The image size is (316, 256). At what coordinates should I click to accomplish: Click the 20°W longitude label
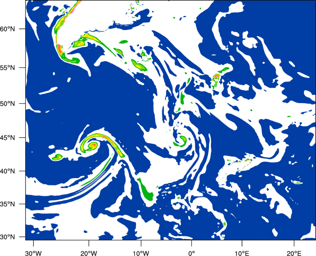[88, 253]
